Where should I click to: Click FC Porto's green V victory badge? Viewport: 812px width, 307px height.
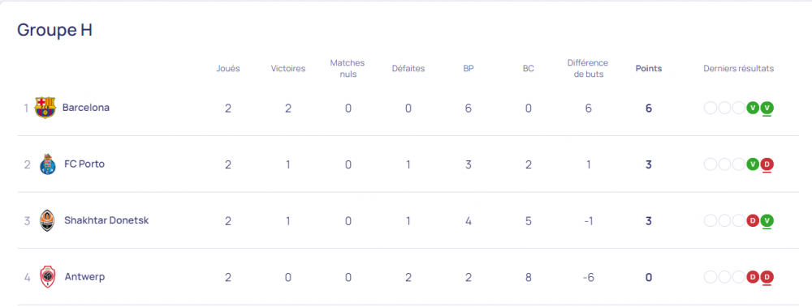753,164
